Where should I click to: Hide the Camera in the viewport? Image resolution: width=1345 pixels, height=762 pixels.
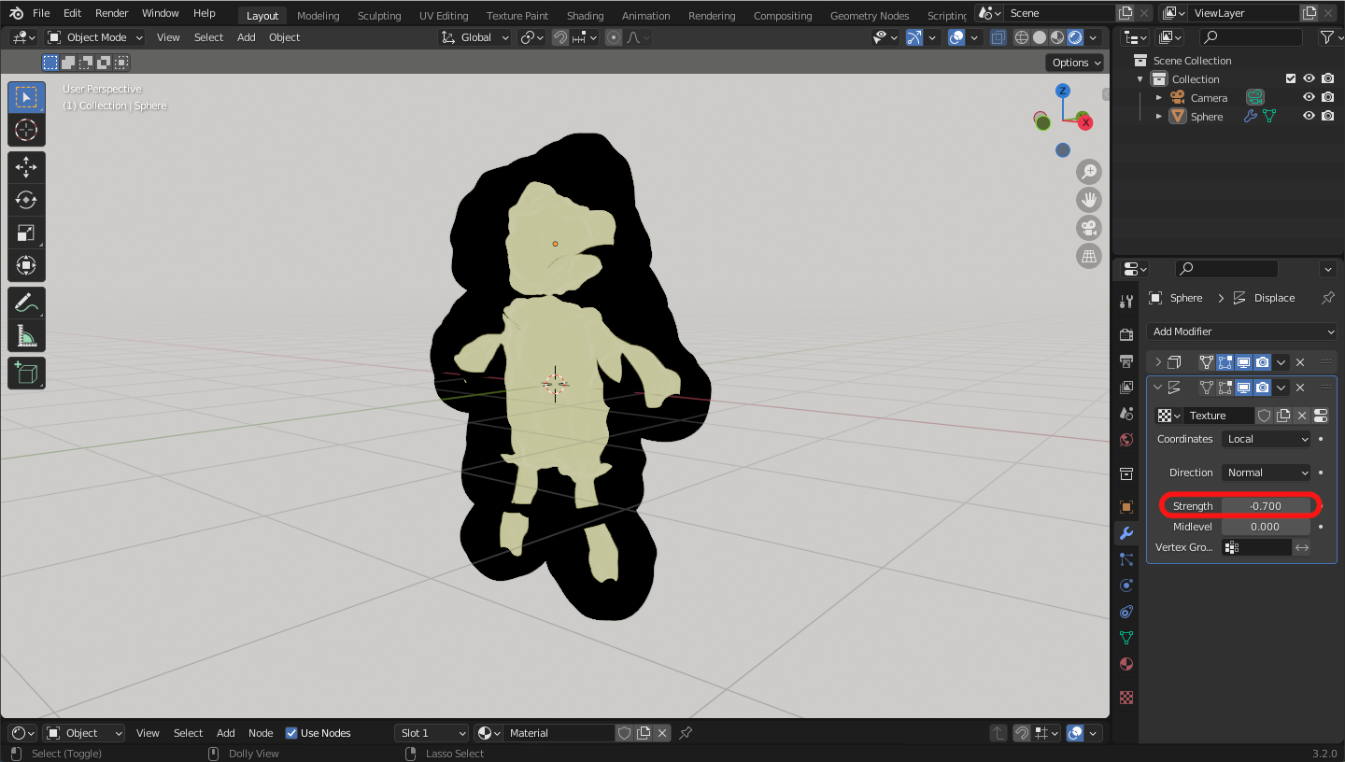pyautogui.click(x=1310, y=98)
